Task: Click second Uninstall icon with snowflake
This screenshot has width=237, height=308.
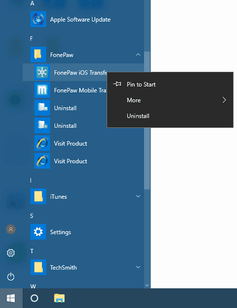Action: click(x=42, y=125)
